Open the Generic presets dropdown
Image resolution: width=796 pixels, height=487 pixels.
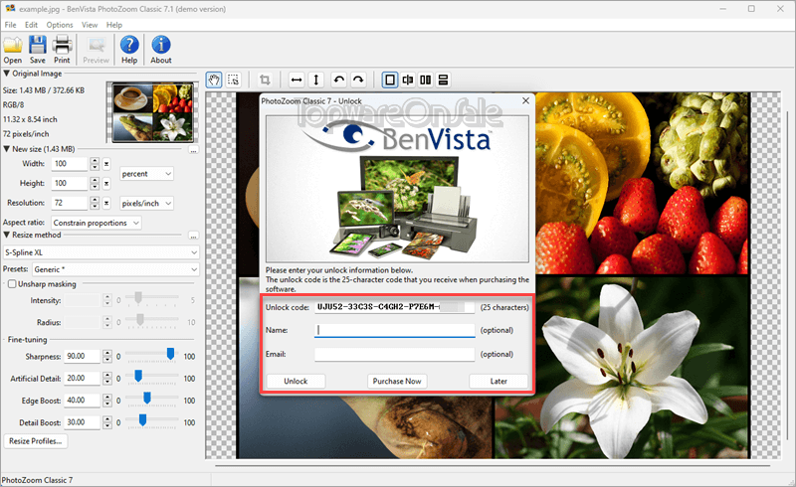(x=115, y=269)
